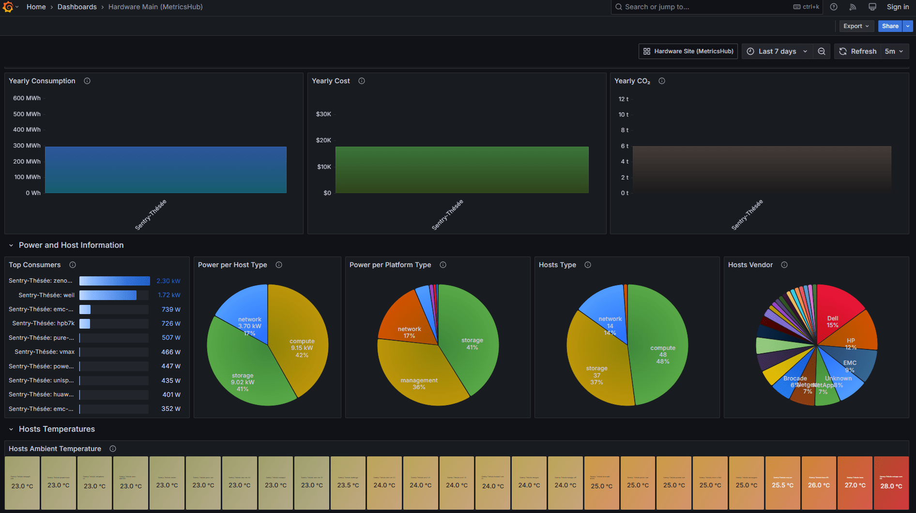Enable kiosk mode with the display icon
Viewport: 916px width, 513px height.
[x=872, y=7]
